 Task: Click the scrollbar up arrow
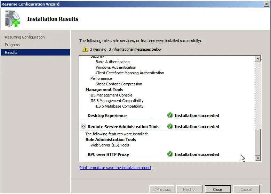(258, 59)
